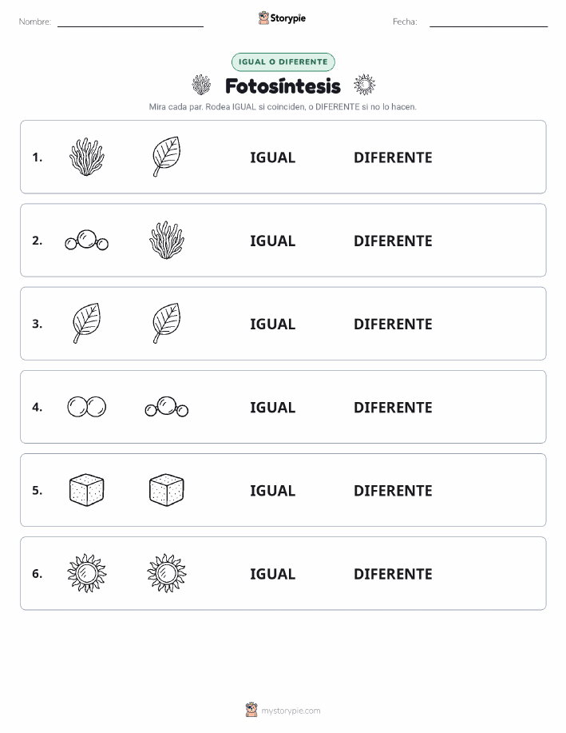This screenshot has width=566, height=733.
Task: Click the Fecha input line
Action: 489,22
